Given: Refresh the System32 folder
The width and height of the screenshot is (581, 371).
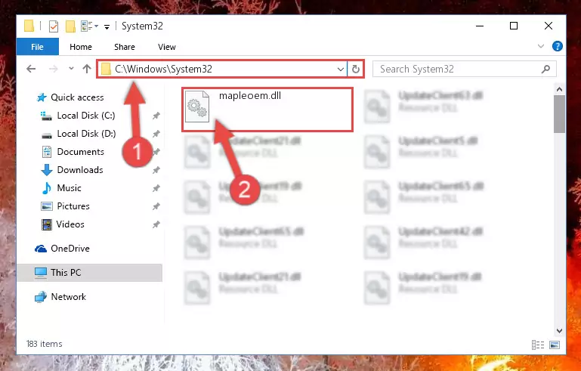Looking at the screenshot, I should click(356, 69).
